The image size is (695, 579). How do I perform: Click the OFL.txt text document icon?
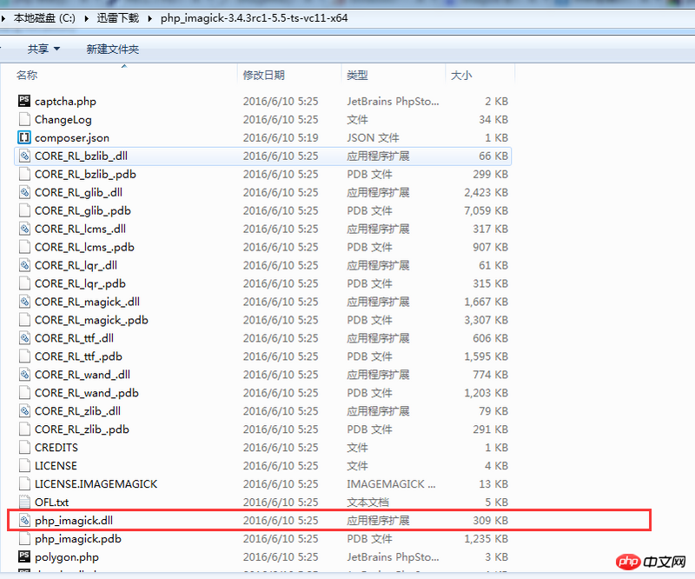point(24,502)
